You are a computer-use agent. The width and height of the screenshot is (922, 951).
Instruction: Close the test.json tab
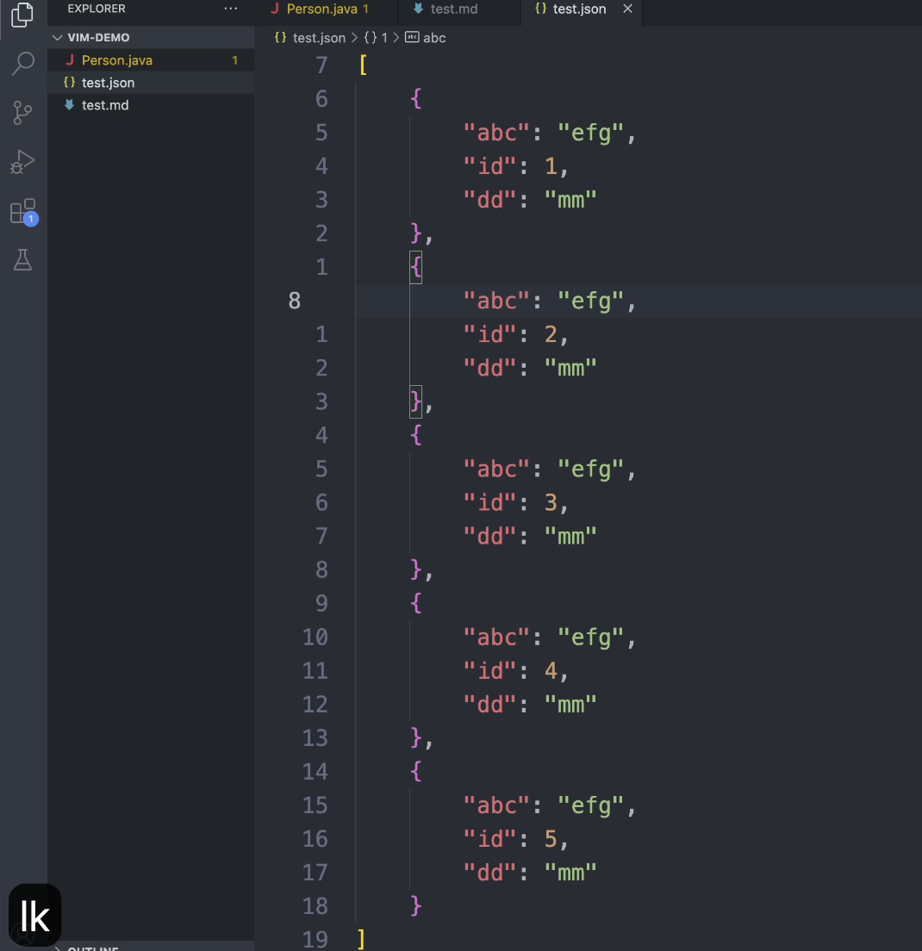coord(627,9)
